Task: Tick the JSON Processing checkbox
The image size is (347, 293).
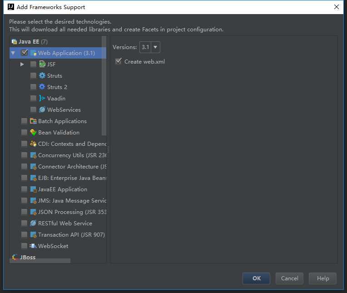Action: pyautogui.click(x=24, y=212)
